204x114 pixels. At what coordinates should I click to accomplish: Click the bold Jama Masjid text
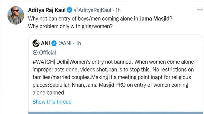[x=154, y=19]
